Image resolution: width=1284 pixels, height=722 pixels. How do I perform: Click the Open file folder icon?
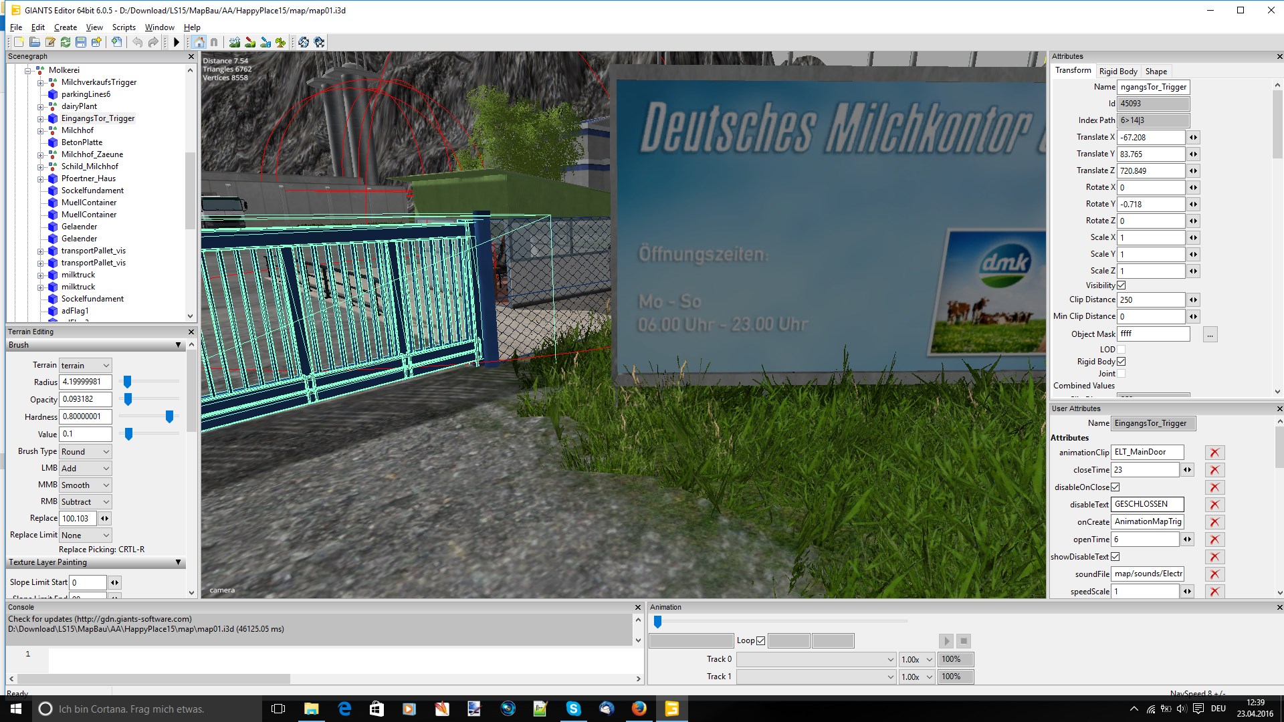pos(35,42)
